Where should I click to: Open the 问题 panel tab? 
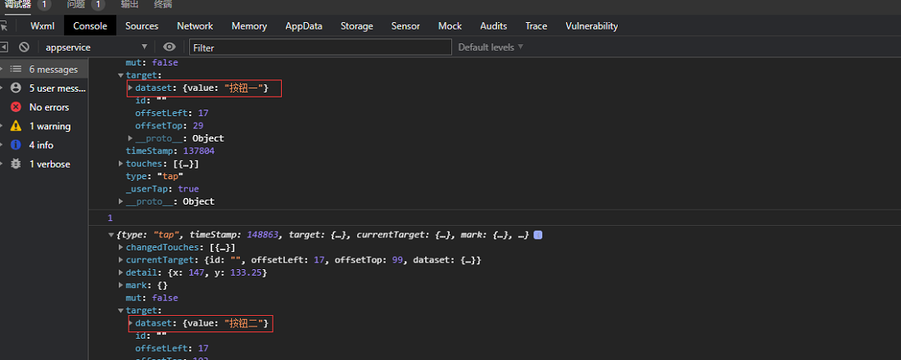(x=76, y=5)
